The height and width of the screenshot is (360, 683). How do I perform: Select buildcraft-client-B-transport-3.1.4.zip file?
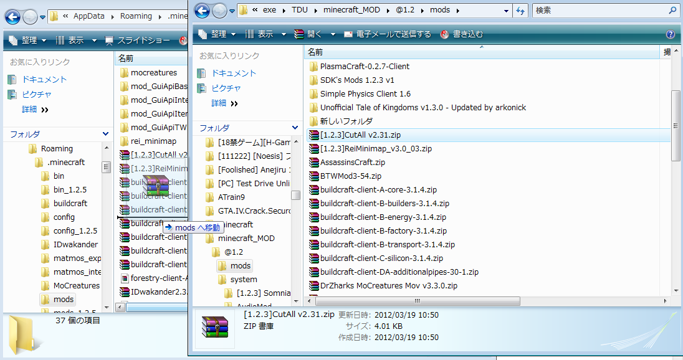pos(382,245)
